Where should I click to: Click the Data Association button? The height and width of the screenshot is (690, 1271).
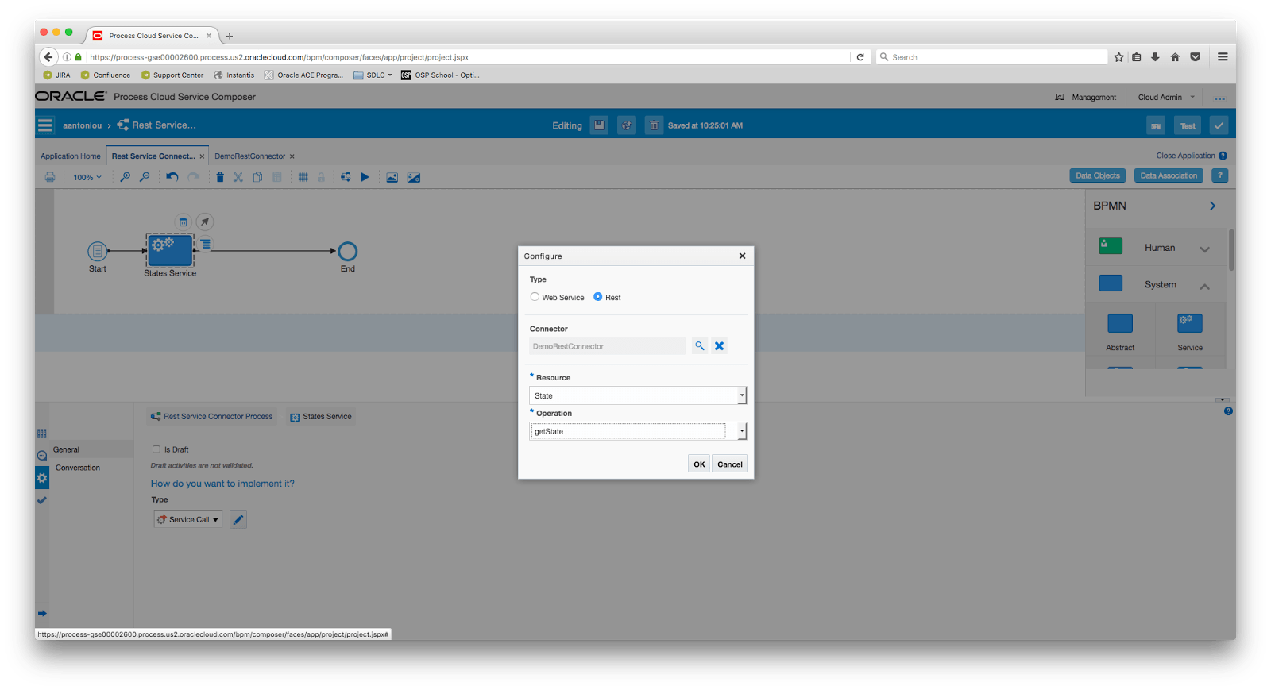pyautogui.click(x=1169, y=175)
